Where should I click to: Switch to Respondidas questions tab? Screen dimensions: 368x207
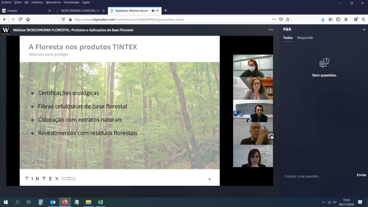[x=305, y=38]
